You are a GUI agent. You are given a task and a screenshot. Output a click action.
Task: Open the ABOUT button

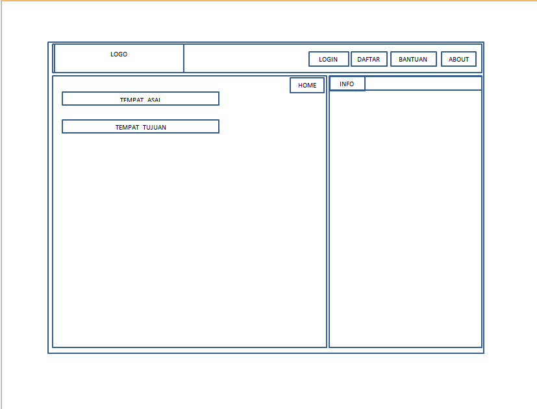[458, 59]
